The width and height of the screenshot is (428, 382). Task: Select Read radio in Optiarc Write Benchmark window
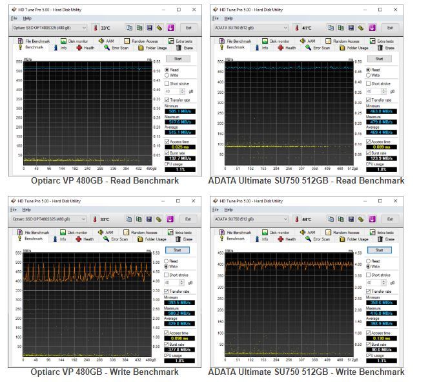167,261
